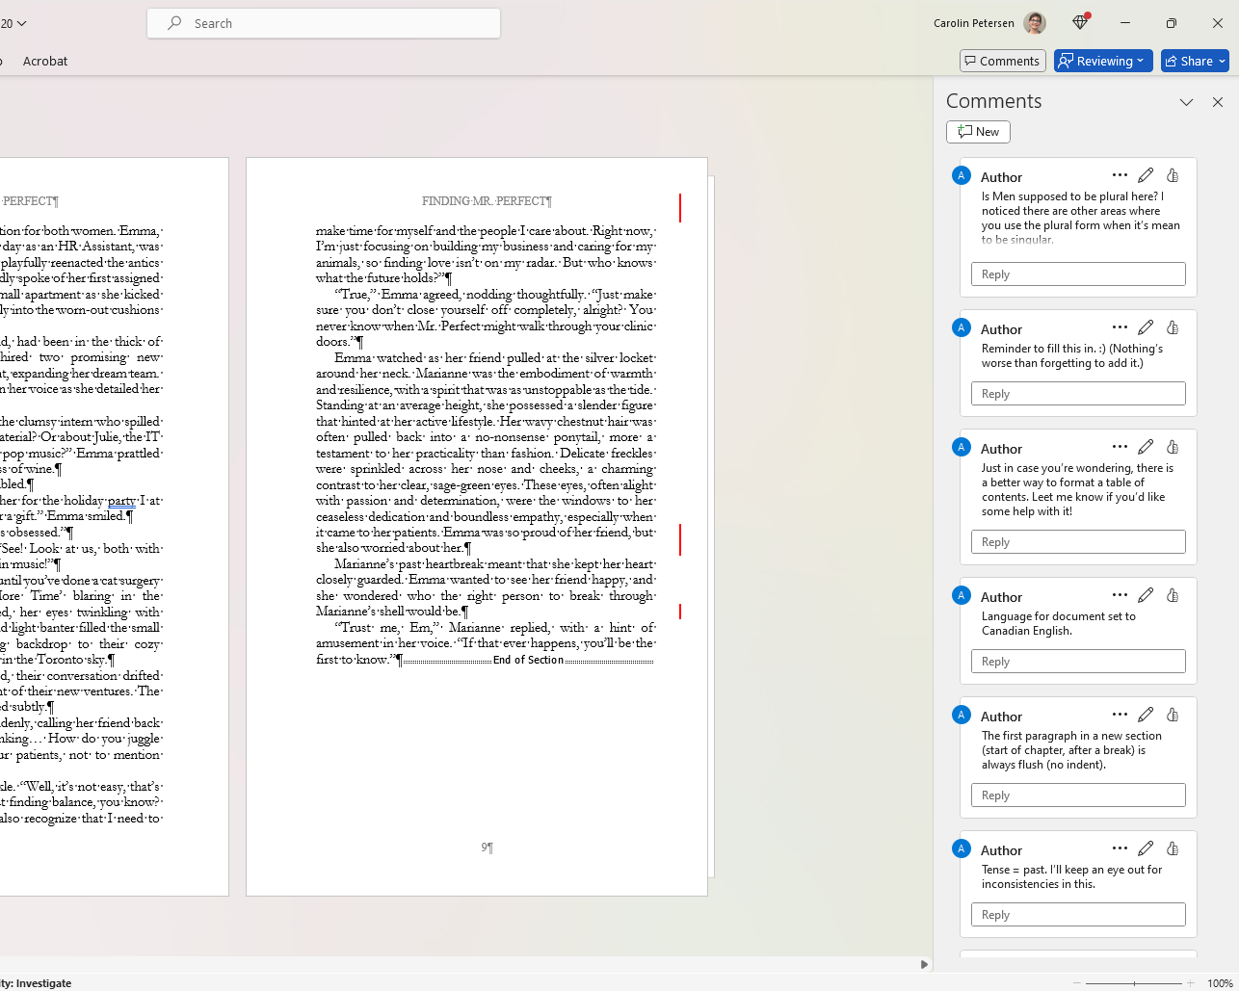Viewport: 1239px width, 991px height.
Task: Like the 'table of contents' comment
Action: 1173,447
